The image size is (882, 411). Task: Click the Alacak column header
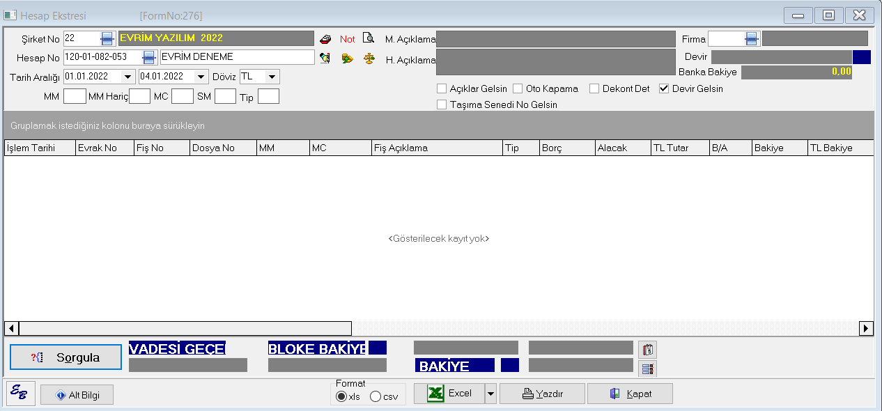click(x=623, y=148)
